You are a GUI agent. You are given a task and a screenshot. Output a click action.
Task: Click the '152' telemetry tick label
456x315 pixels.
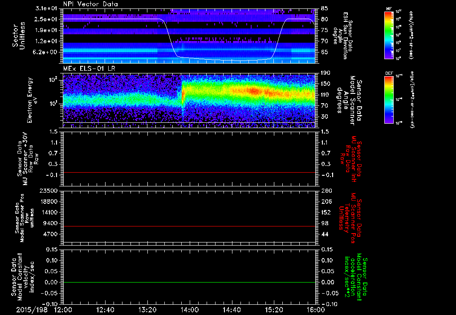(x=326, y=212)
